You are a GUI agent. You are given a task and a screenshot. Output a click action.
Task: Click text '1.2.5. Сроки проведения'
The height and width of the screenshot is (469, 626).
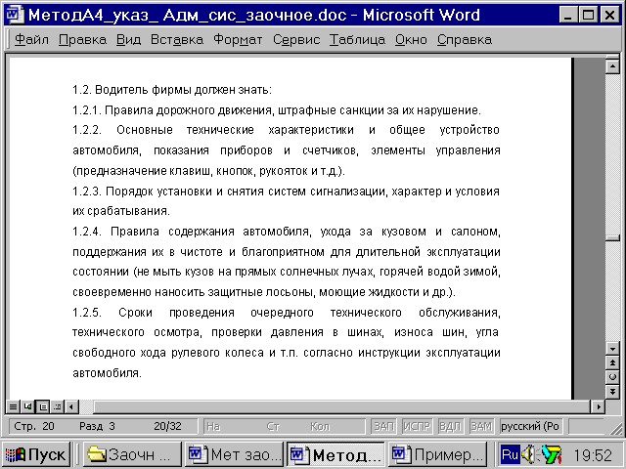[x=154, y=313]
